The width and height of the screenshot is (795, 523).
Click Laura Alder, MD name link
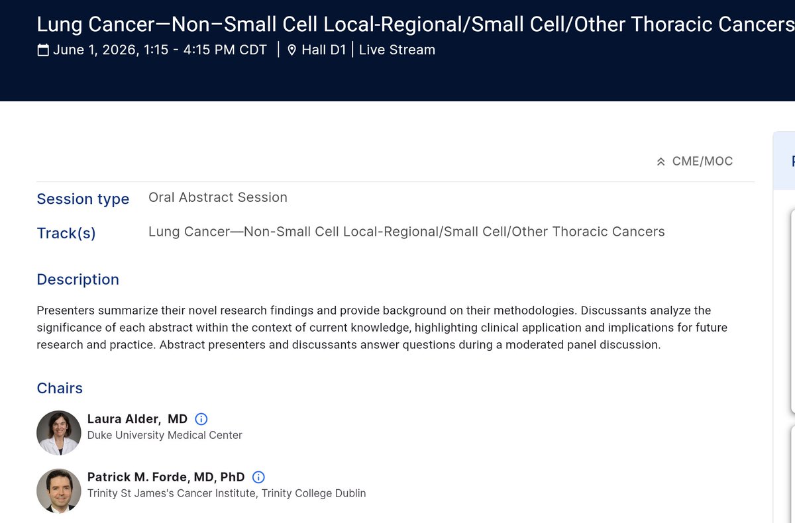(138, 419)
